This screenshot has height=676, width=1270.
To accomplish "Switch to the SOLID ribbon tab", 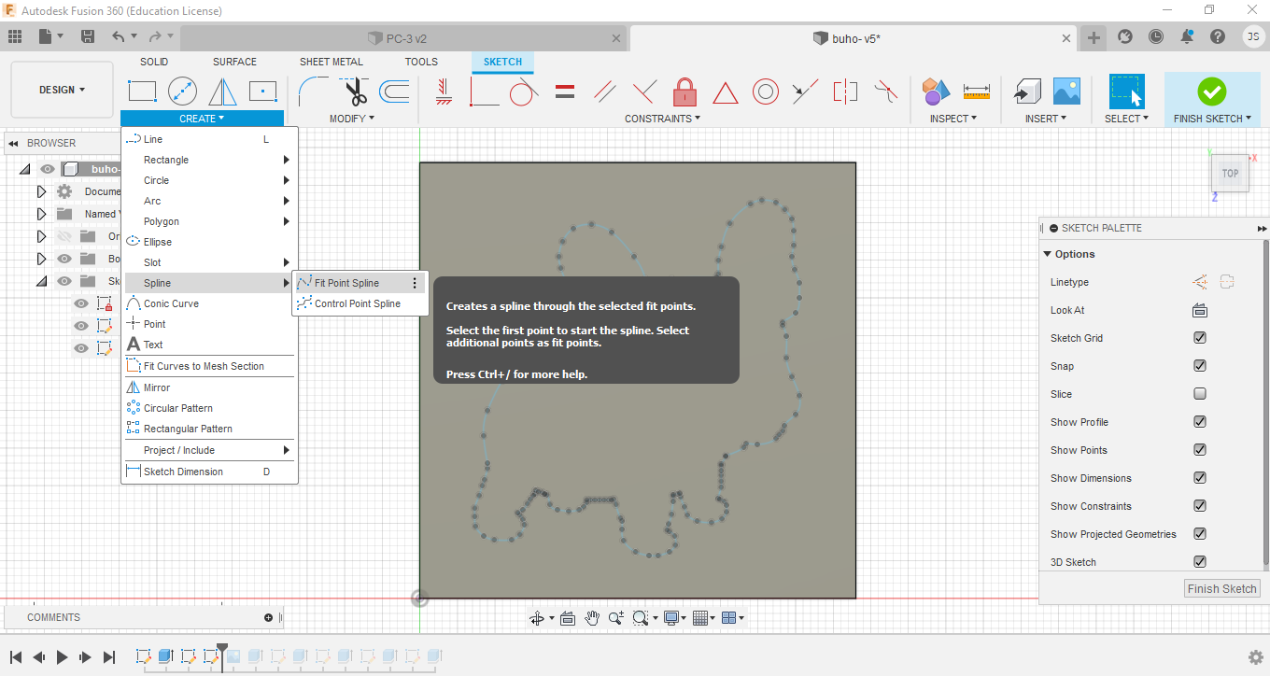I will click(x=154, y=62).
